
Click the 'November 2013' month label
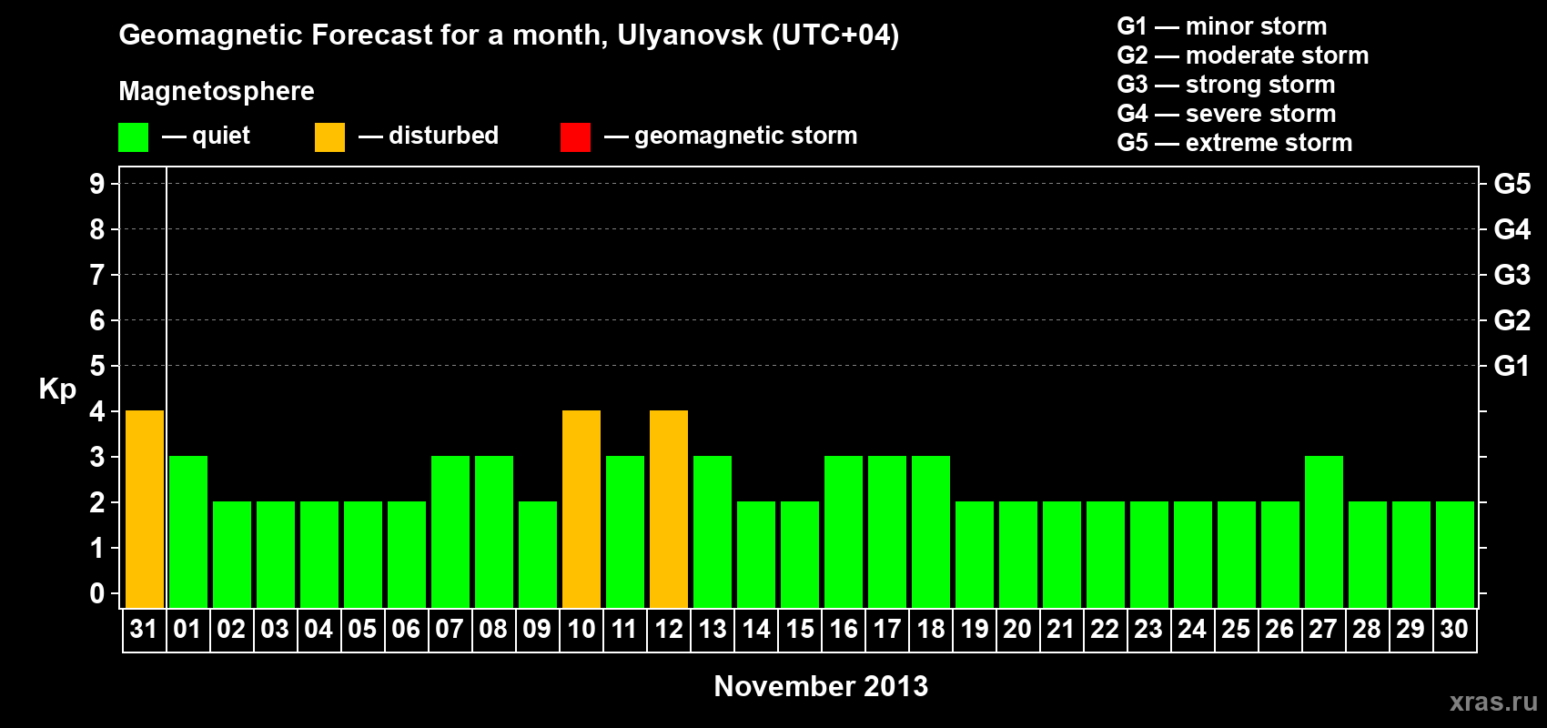(x=821, y=686)
